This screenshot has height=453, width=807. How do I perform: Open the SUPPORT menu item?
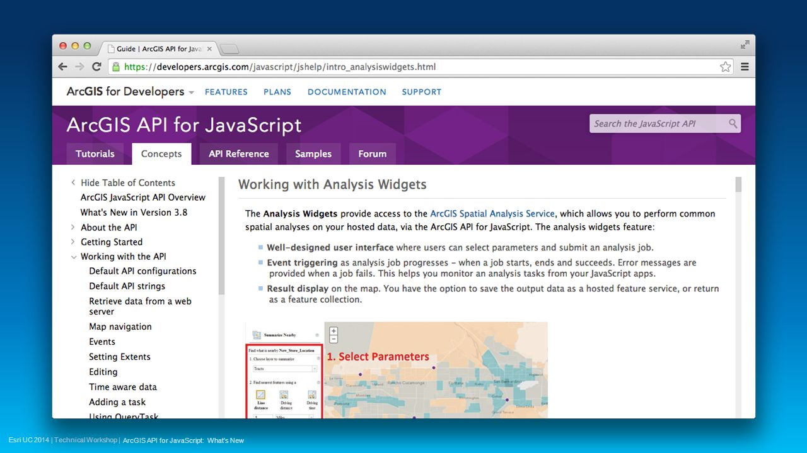(x=422, y=92)
